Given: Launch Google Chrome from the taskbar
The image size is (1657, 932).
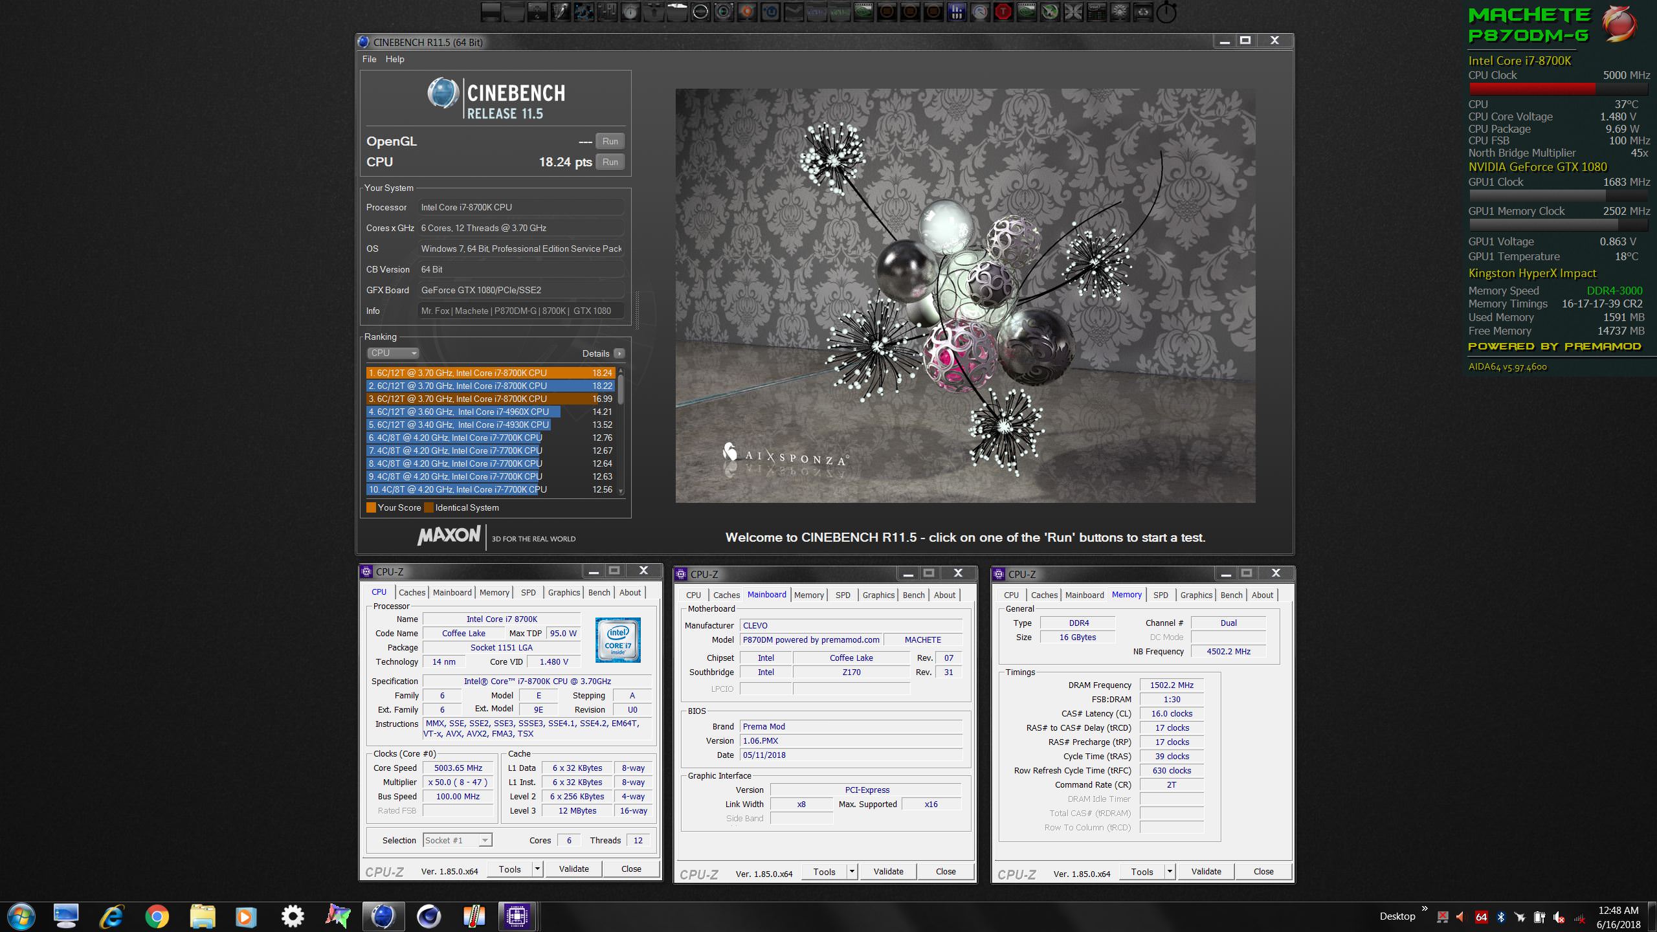Looking at the screenshot, I should point(157,916).
